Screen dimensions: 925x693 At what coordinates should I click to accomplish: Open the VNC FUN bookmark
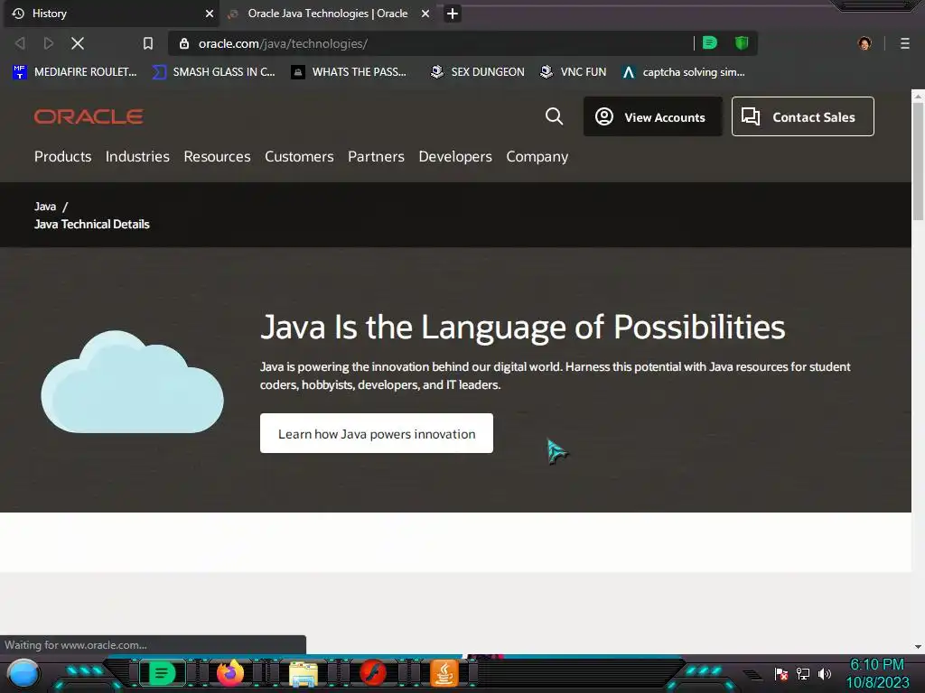pyautogui.click(x=574, y=72)
